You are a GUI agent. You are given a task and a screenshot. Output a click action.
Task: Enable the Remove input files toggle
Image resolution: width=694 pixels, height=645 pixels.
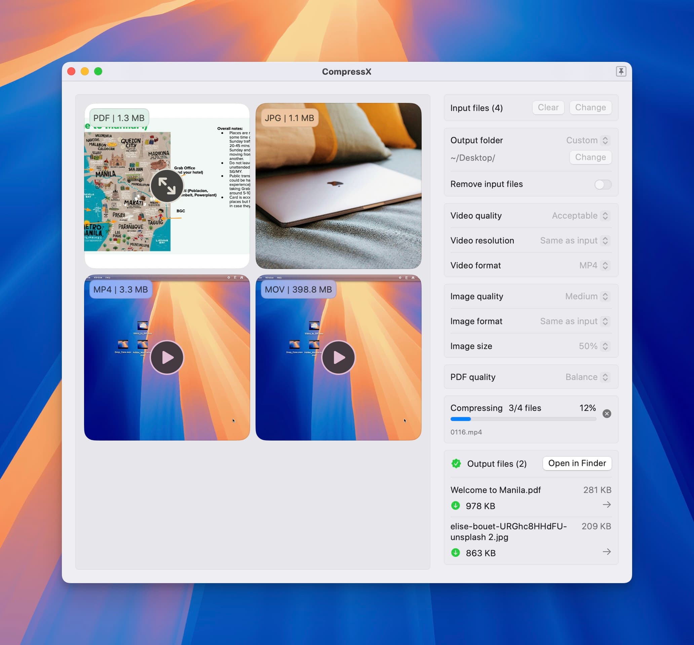603,184
